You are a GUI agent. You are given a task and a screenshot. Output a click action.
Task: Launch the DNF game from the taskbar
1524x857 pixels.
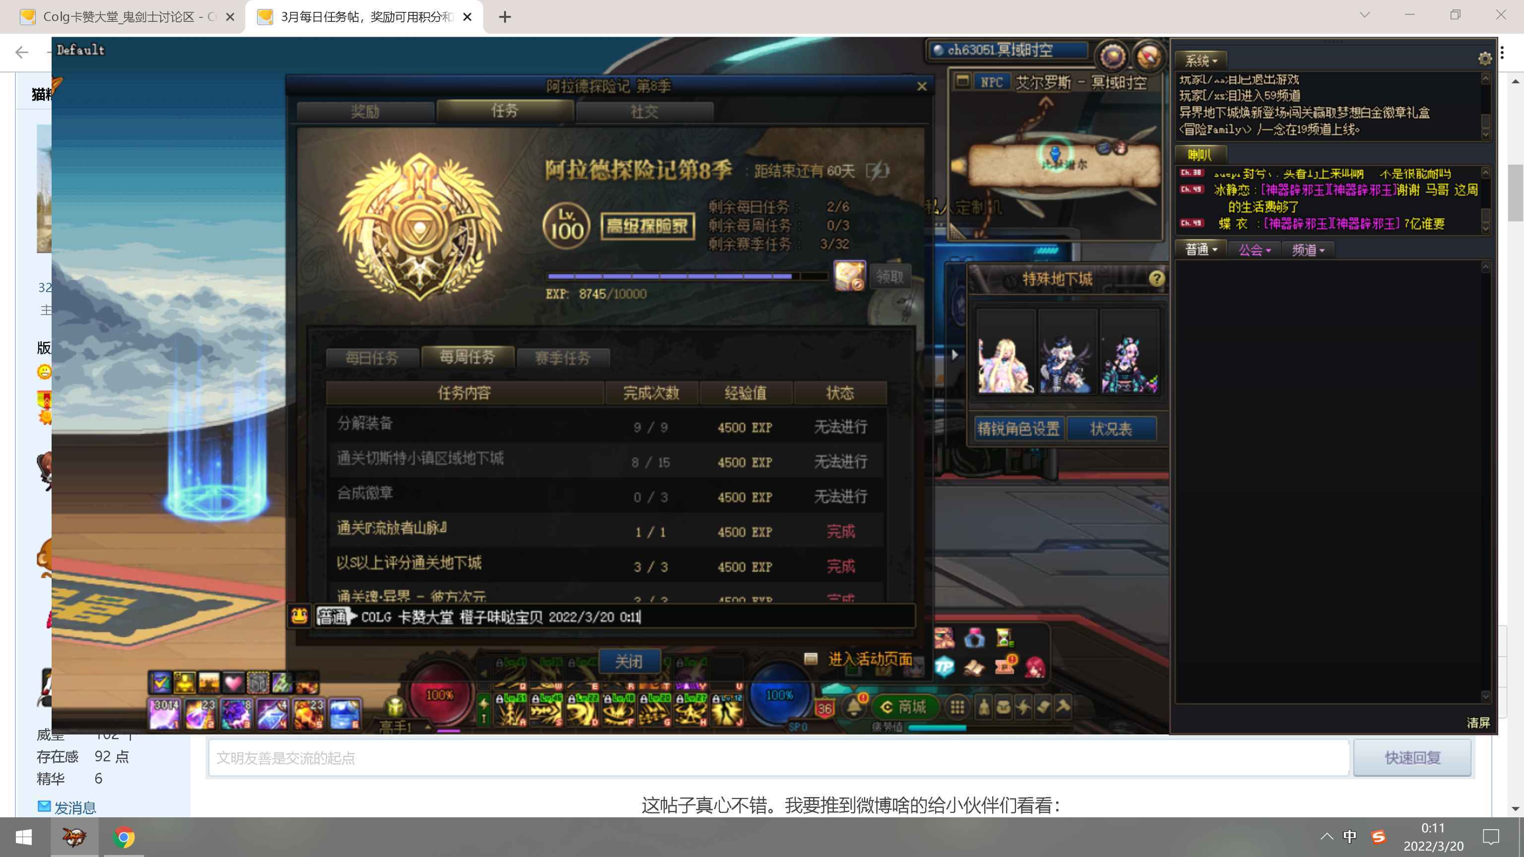[x=74, y=838]
